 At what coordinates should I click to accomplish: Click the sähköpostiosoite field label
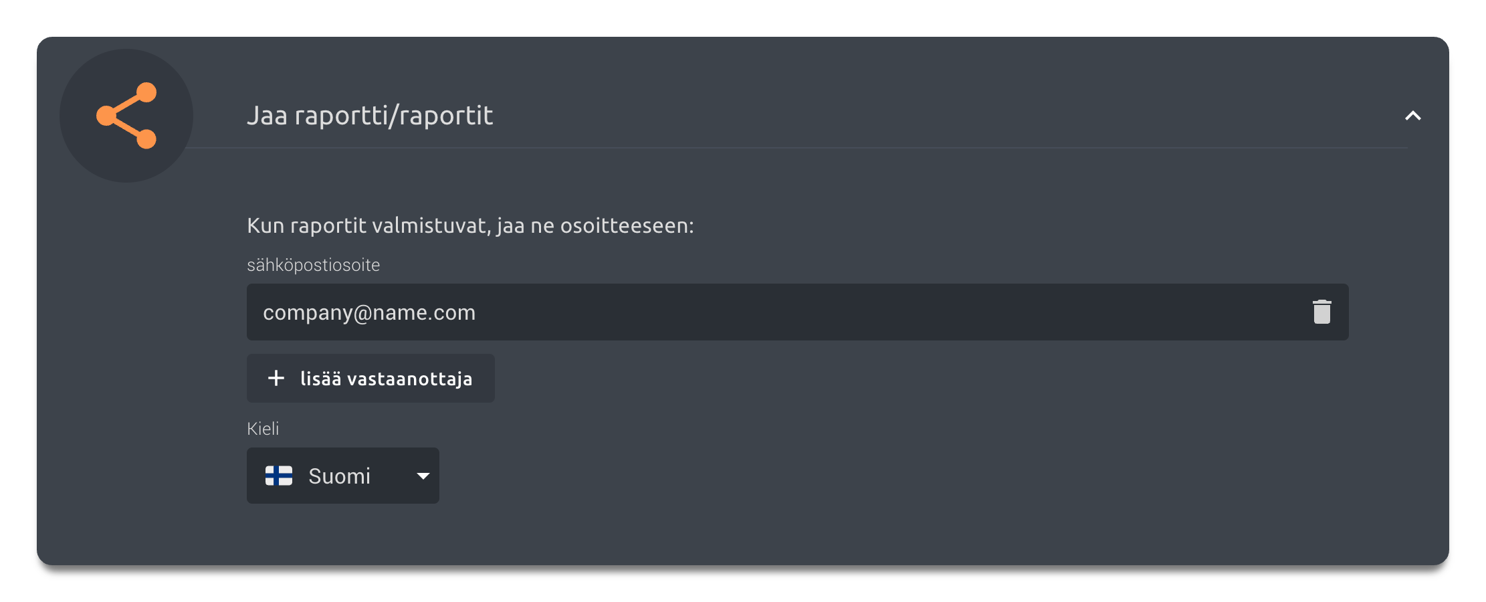313,265
